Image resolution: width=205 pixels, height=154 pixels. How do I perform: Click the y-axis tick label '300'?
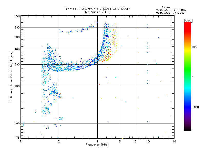coord(17,65)
